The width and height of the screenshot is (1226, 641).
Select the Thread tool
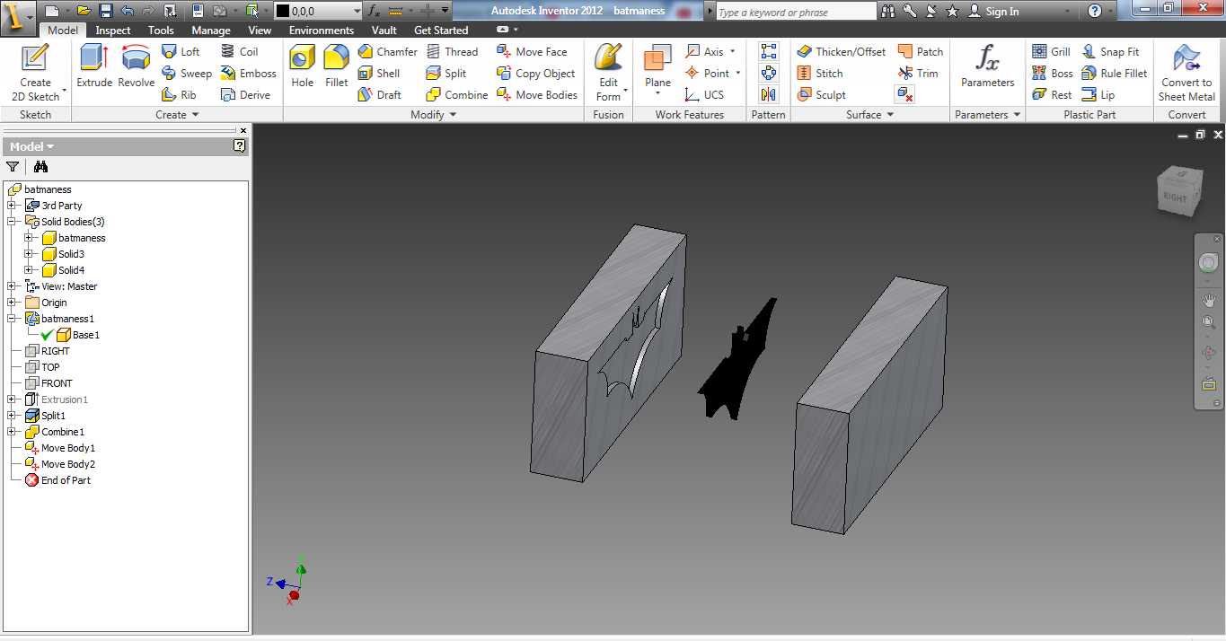(452, 52)
